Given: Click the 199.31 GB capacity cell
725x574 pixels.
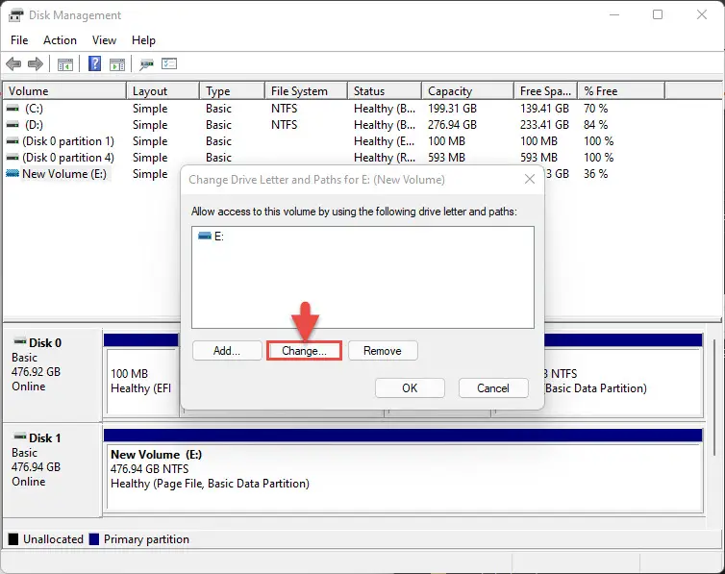Looking at the screenshot, I should pos(452,109).
